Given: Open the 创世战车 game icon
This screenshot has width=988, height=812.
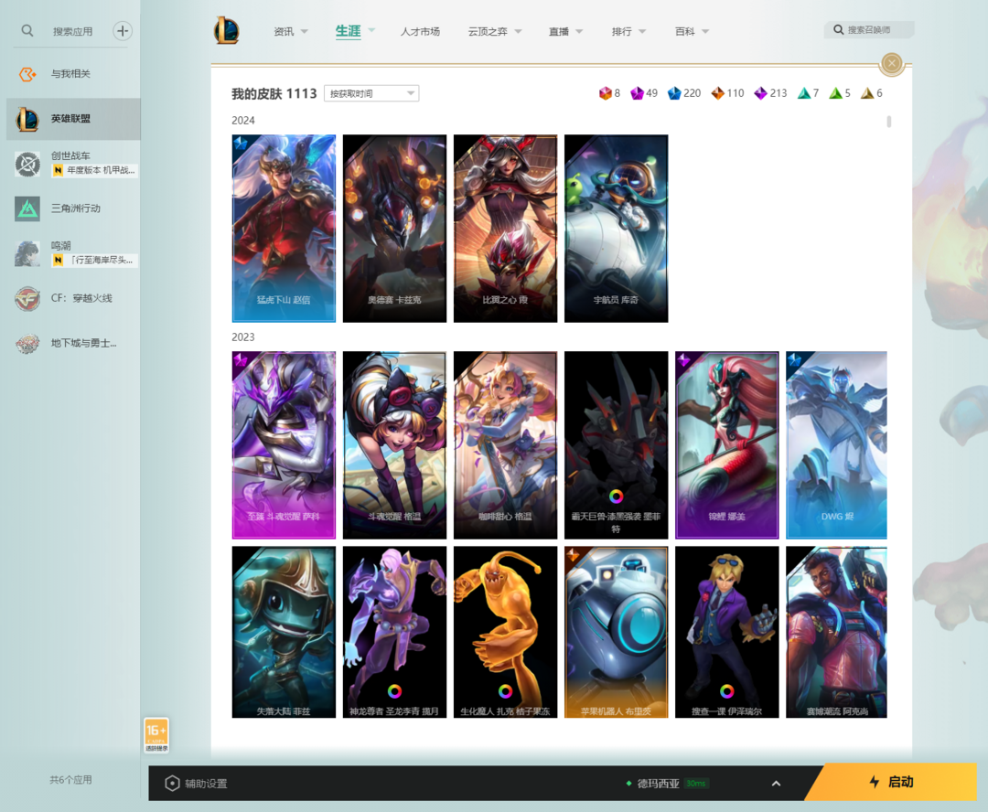Looking at the screenshot, I should coord(27,165).
